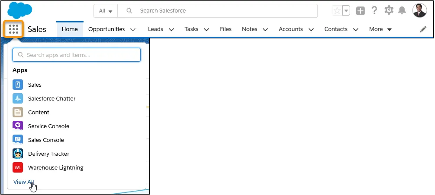Click the Salesforce Chatter app icon

point(18,98)
